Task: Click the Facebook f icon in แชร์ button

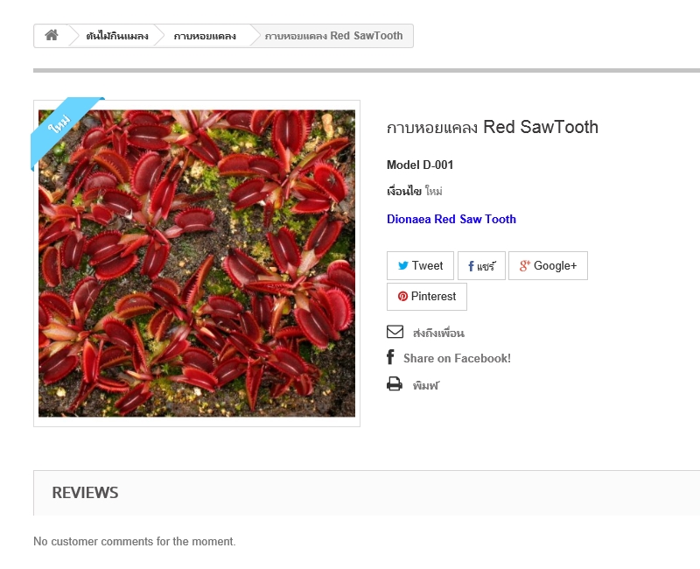Action: click(471, 267)
